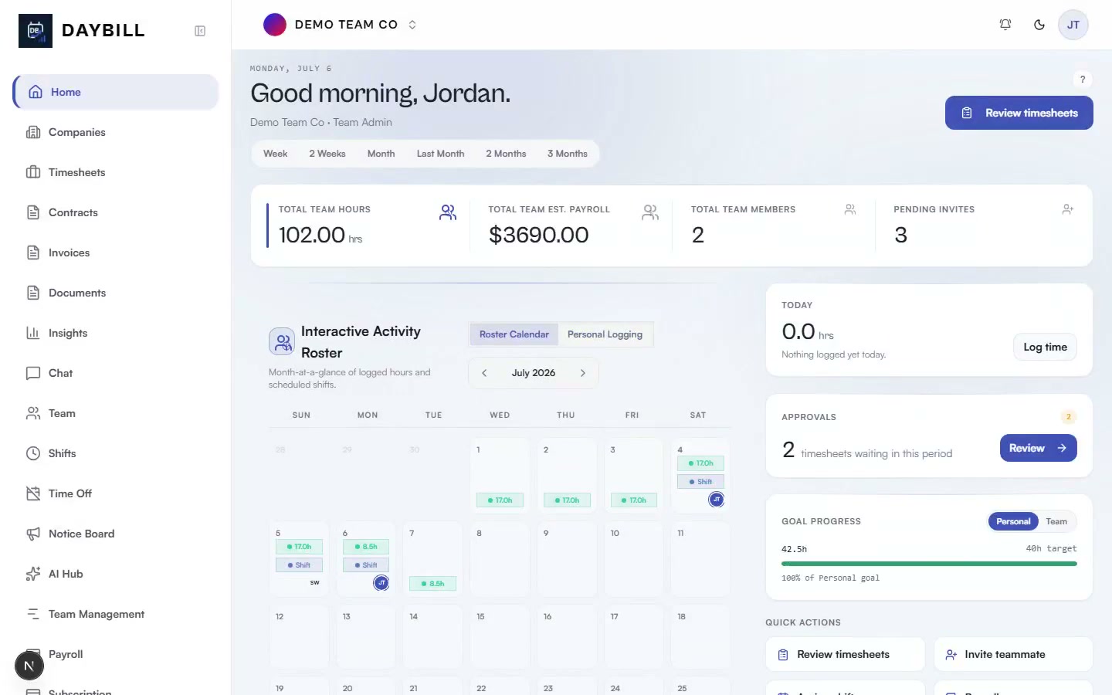The width and height of the screenshot is (1112, 695).
Task: Go to next month in calendar
Action: [x=583, y=373]
